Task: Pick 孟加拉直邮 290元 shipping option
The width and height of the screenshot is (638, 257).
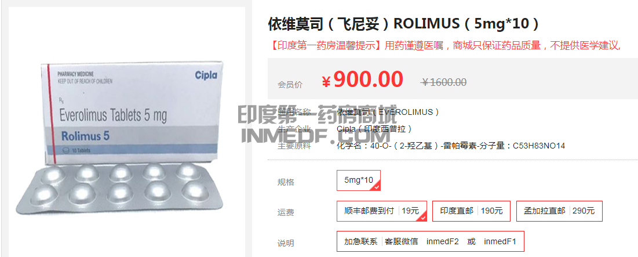Action: click(x=559, y=211)
